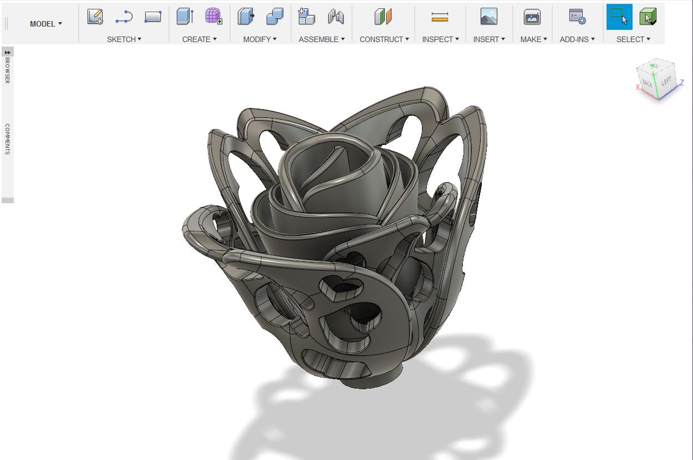Screen dimensions: 693x460
Task: Open the MODEL workspace dropdown
Action: (x=46, y=24)
